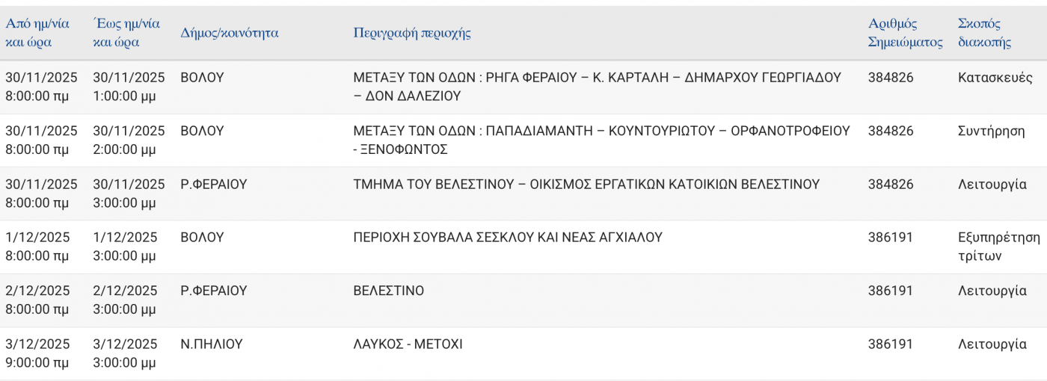Viewport: 1047px width, 381px height.
Task: Click the 'Σκοπός διακοπής' column header
Action: pyautogui.click(x=984, y=33)
